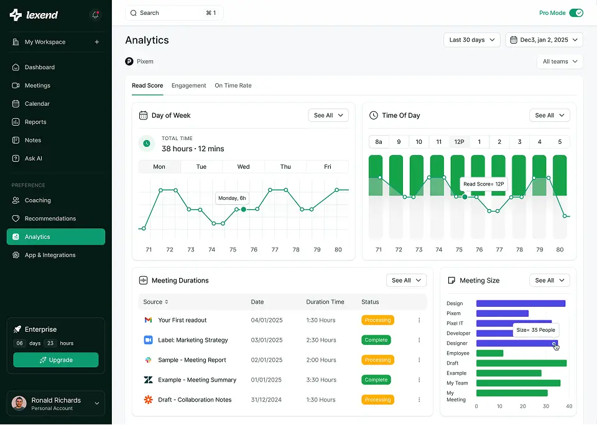The height and width of the screenshot is (425, 597).
Task: Click the Slack icon beside Sample - Meeting Report
Action: pyautogui.click(x=148, y=360)
